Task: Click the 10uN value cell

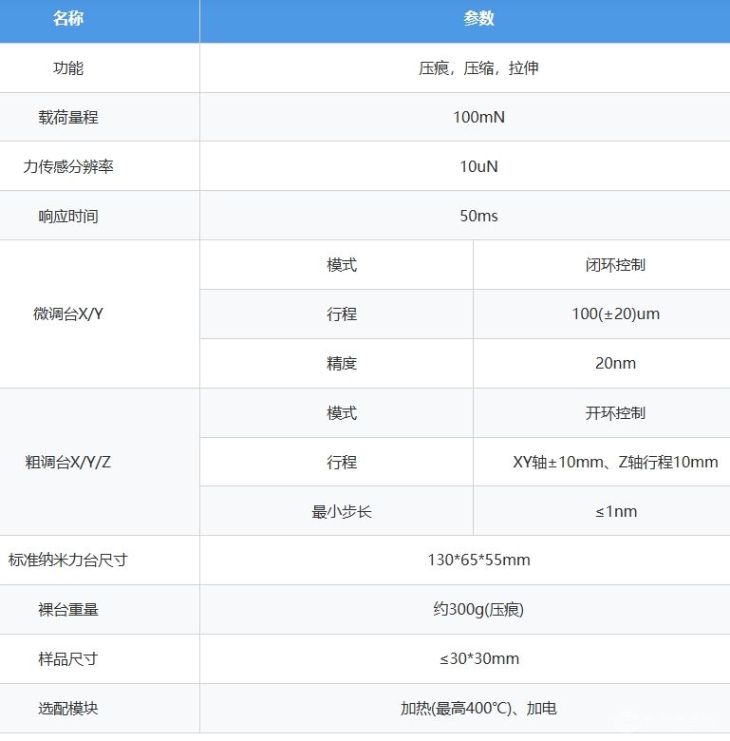Action: point(478,167)
